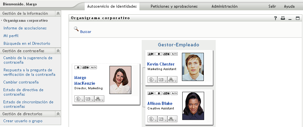Click the make-root icon on Allison Blake's card
Viewport: 303px width, 127px height.
pyautogui.click(x=151, y=93)
